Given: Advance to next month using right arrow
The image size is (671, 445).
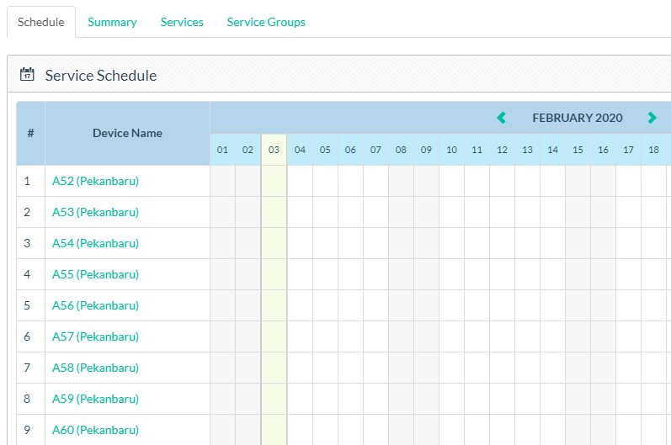Looking at the screenshot, I should [x=652, y=118].
